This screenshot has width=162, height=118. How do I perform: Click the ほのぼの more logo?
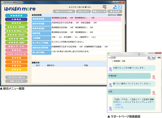(x=20, y=9)
